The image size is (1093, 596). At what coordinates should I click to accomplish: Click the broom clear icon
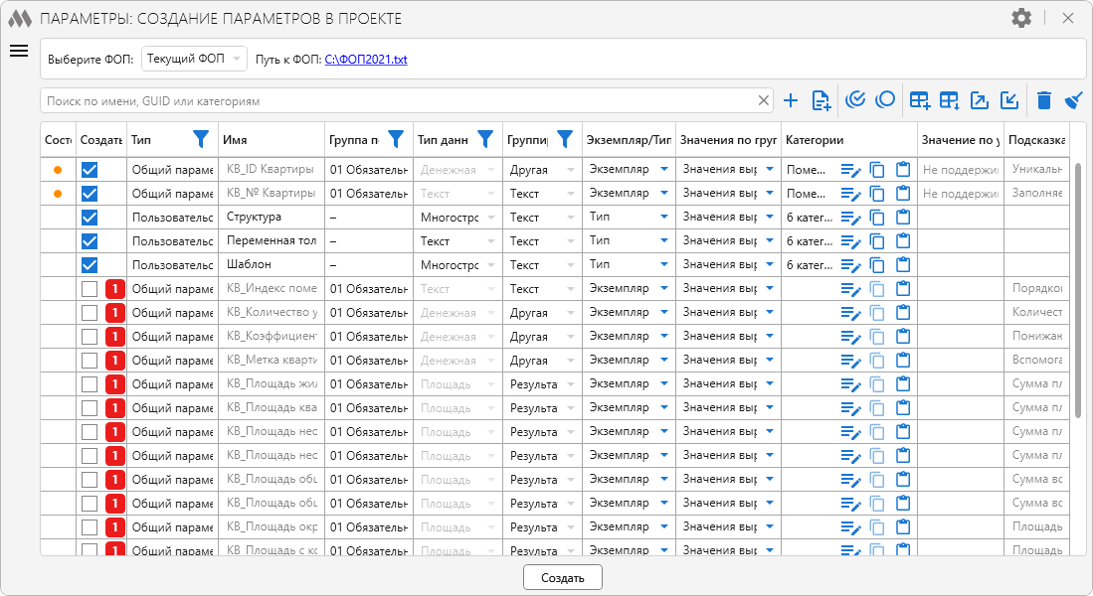1073,100
